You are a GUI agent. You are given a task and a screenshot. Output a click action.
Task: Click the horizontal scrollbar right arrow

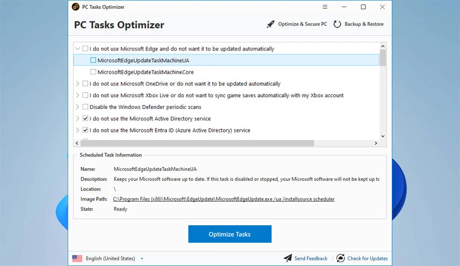tap(376, 143)
